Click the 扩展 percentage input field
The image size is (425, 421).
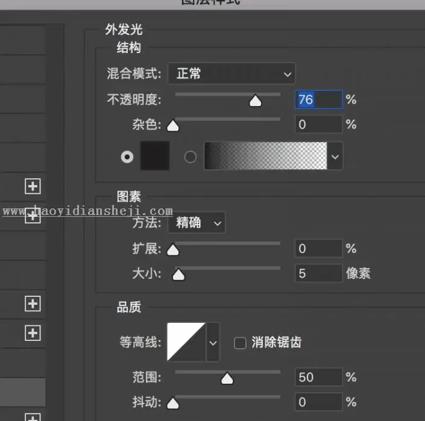[x=318, y=248]
